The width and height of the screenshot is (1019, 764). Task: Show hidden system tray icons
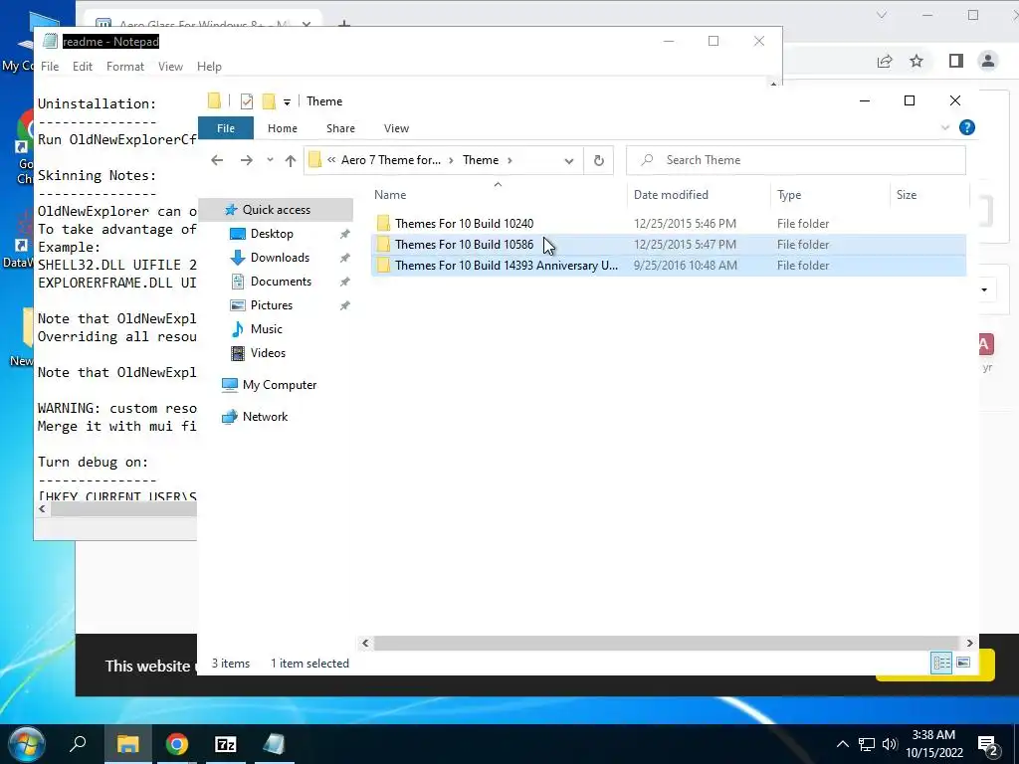click(x=842, y=744)
